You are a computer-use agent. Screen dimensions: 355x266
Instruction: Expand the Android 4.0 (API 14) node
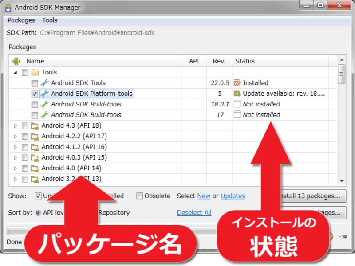pyautogui.click(x=16, y=168)
